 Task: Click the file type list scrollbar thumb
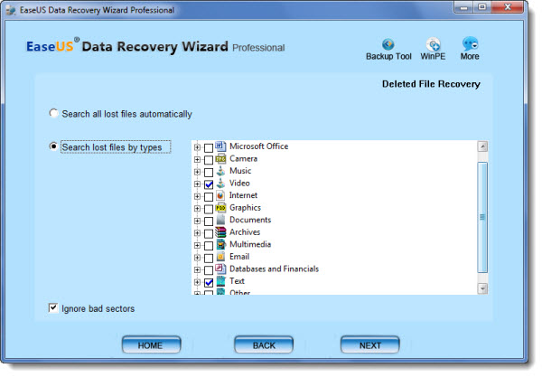(x=482, y=217)
